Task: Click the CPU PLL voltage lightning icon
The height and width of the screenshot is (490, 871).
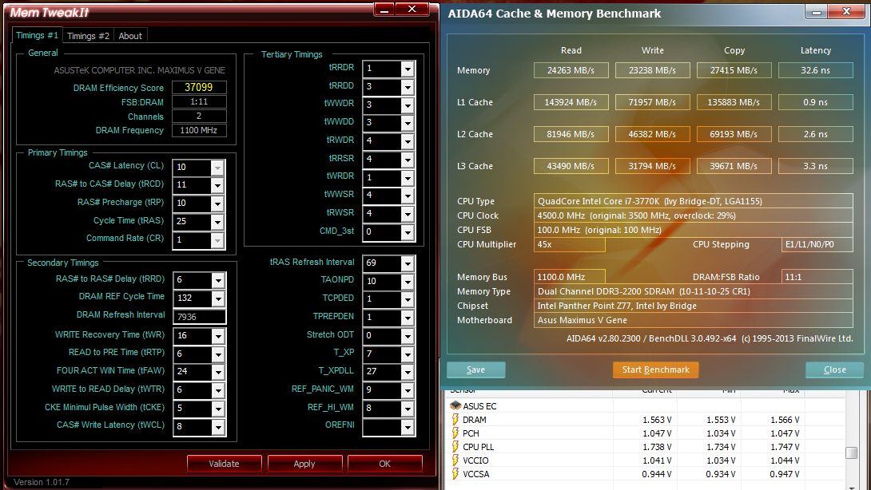Action: point(455,447)
